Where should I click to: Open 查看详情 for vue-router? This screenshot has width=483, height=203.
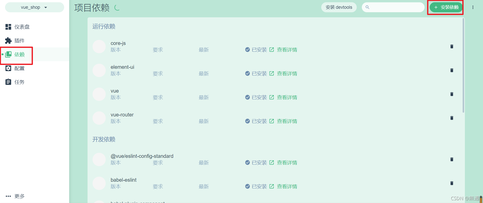287,121
